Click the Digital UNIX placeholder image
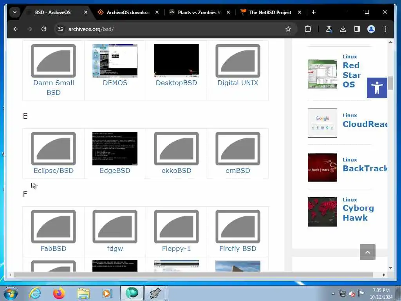The height and width of the screenshot is (301, 401). point(238,61)
